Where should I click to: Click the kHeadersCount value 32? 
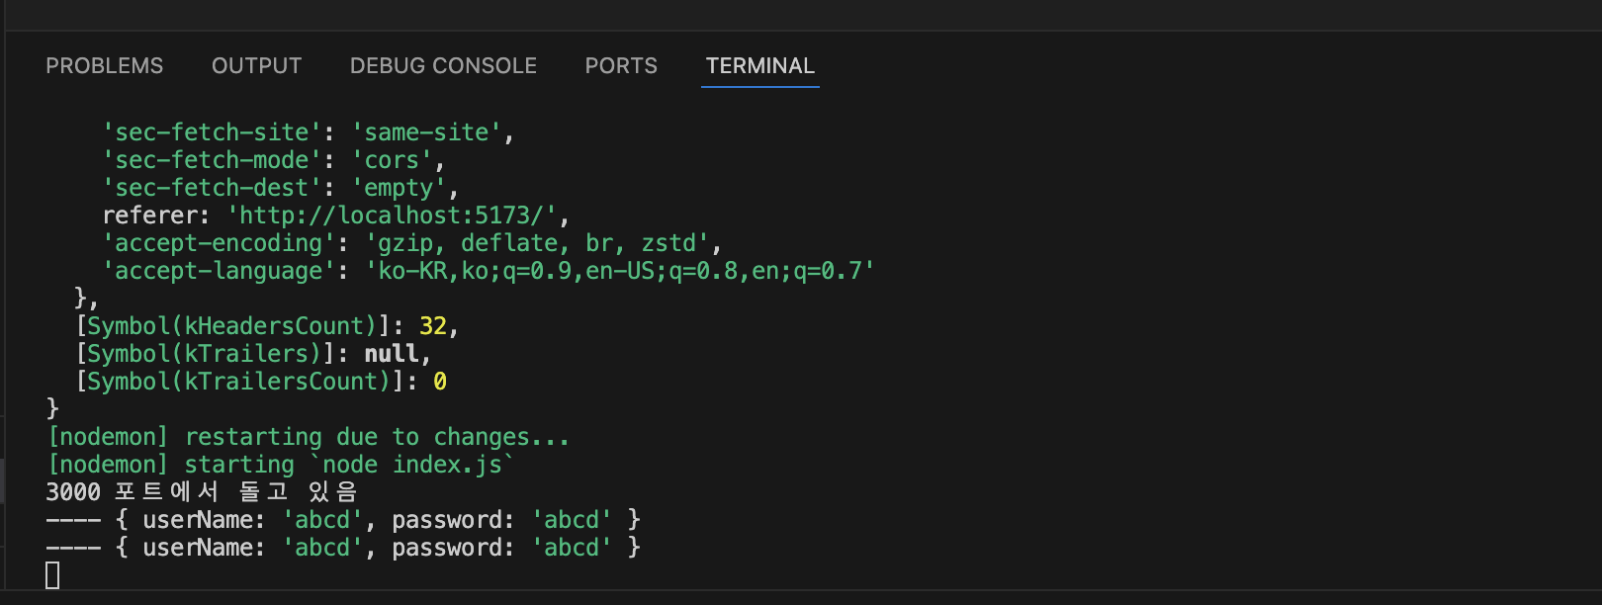[x=433, y=326]
